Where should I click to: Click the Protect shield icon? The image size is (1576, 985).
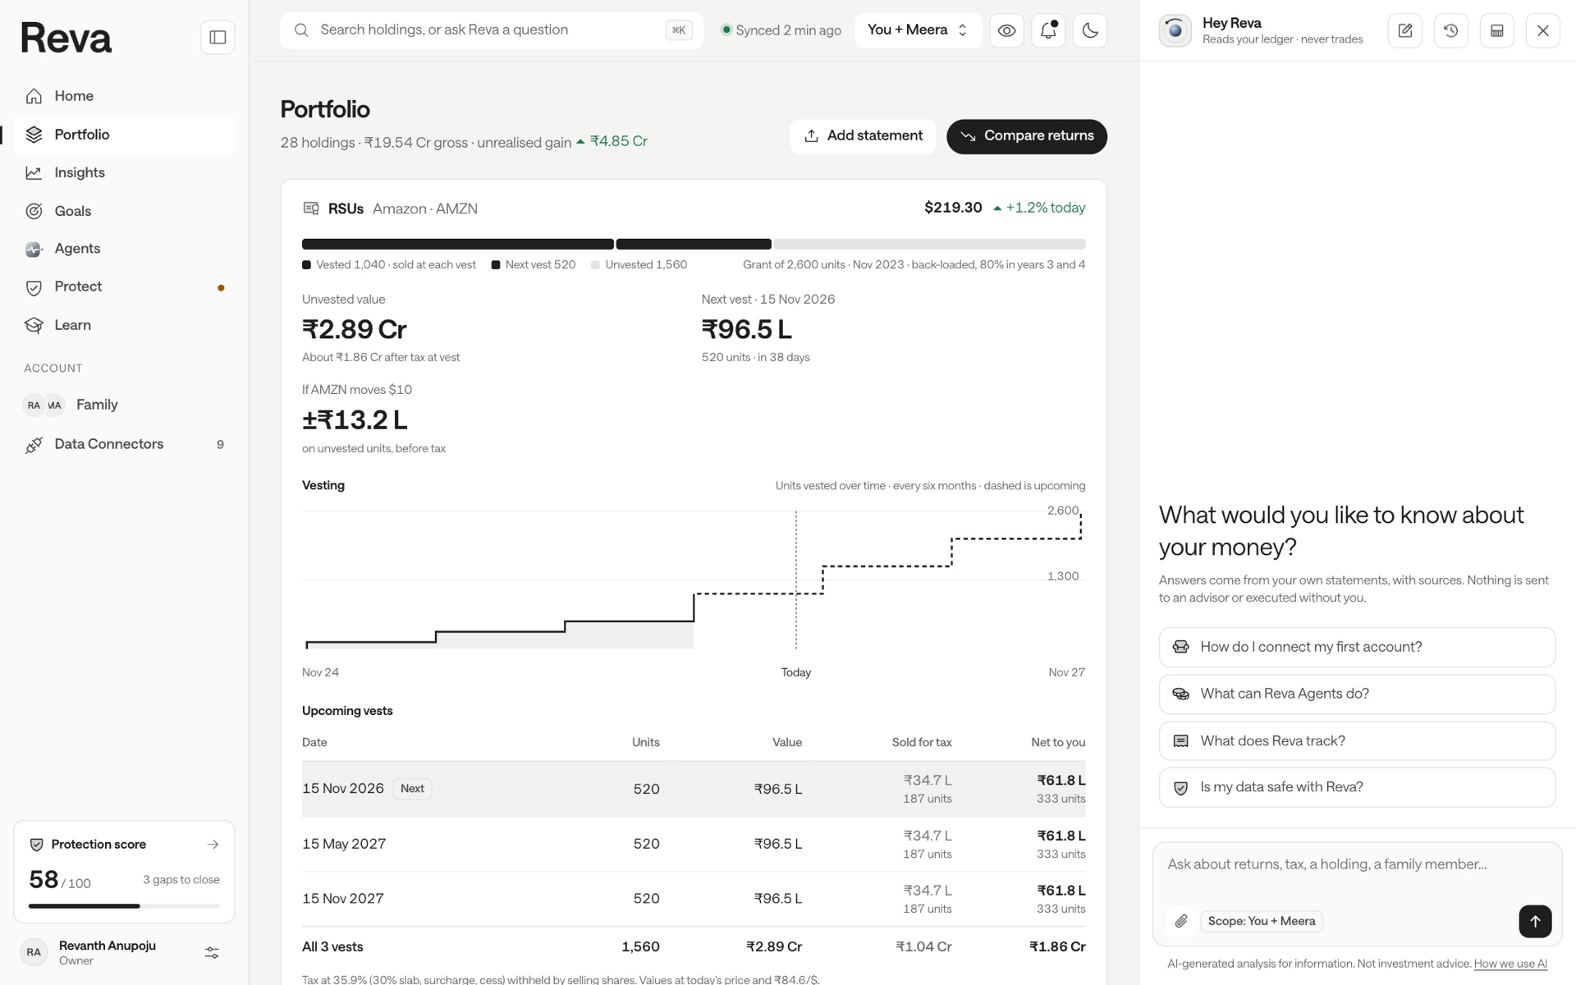pos(34,287)
